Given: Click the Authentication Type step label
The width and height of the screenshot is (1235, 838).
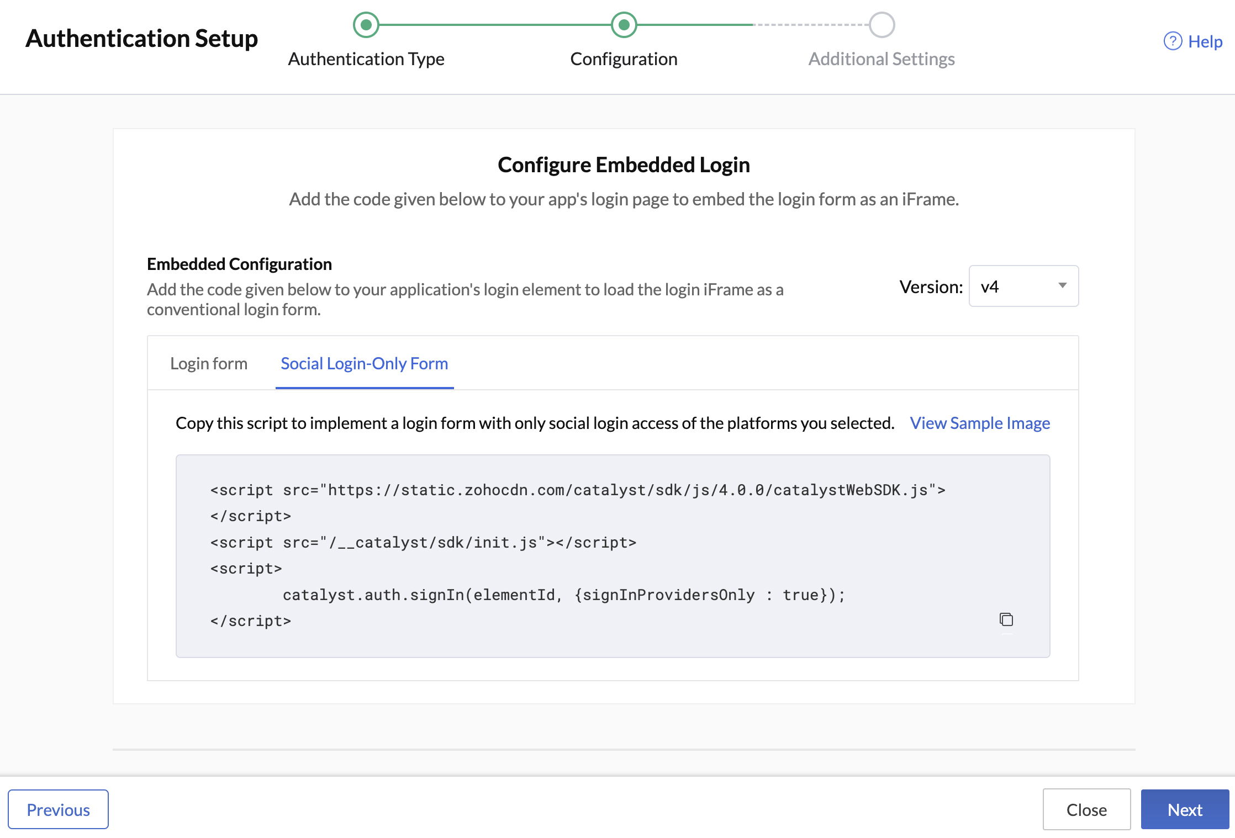Looking at the screenshot, I should 366,59.
